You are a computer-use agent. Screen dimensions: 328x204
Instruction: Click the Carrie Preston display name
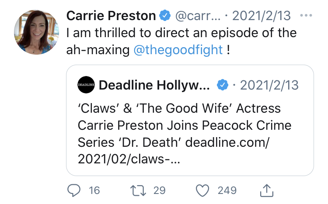point(111,16)
